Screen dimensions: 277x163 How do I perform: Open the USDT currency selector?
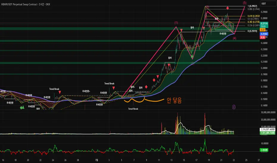[x=268, y=4]
